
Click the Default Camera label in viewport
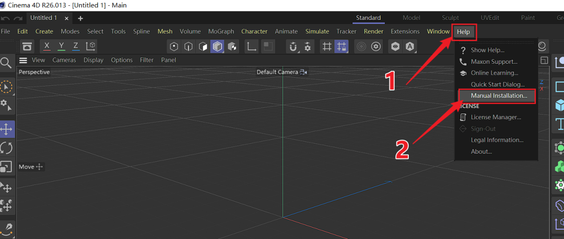[277, 72]
